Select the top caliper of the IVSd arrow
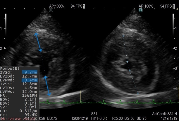 pyautogui.click(x=36, y=34)
